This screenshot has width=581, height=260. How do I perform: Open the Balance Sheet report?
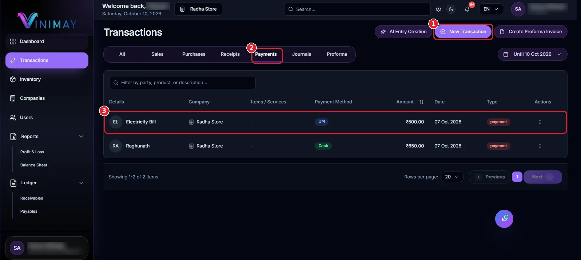tap(34, 165)
